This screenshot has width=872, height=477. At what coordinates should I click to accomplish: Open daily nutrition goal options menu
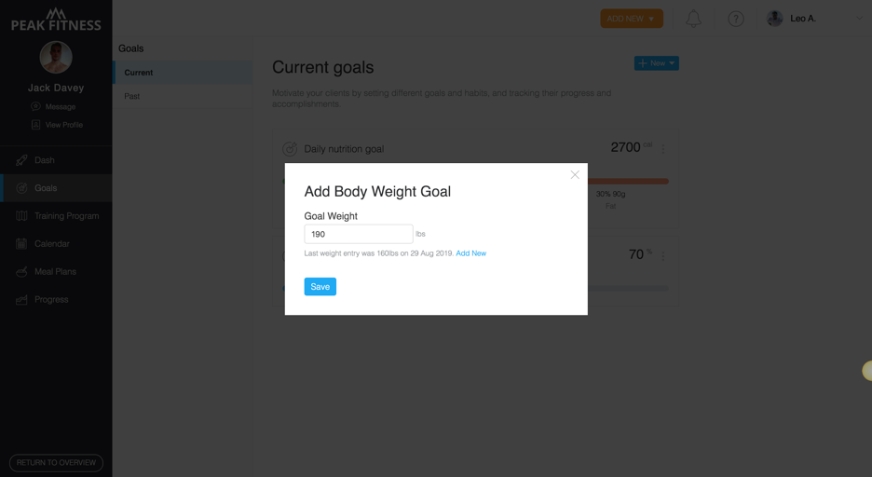[x=663, y=148]
